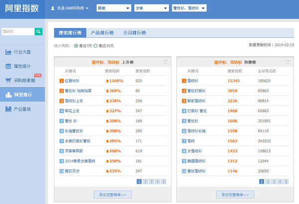Click keyword 女雪纺衫 in 热搜榜
Image resolution: width=299 pixels, height=204 pixels.
[194, 151]
